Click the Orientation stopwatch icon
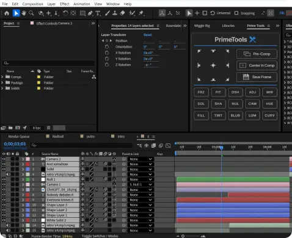Image resolution: width=292 pixels, height=238 pixels. point(107,47)
